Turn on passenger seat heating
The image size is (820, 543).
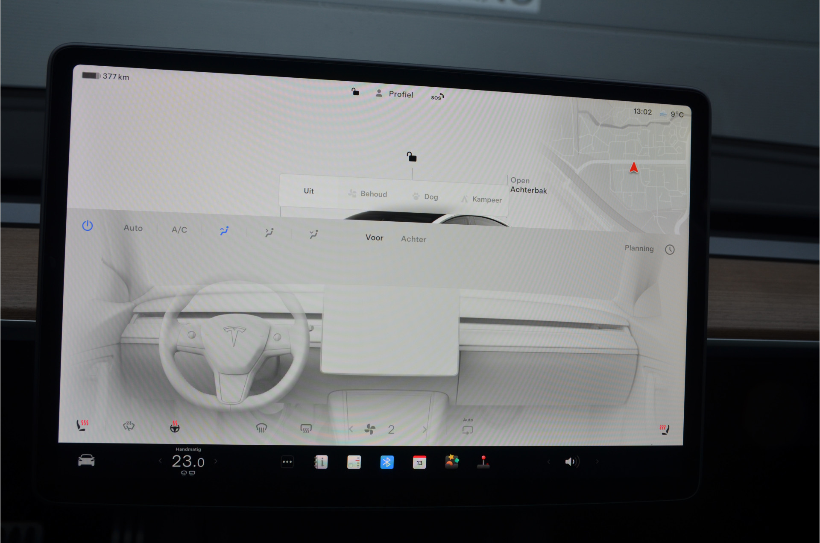pyautogui.click(x=664, y=429)
